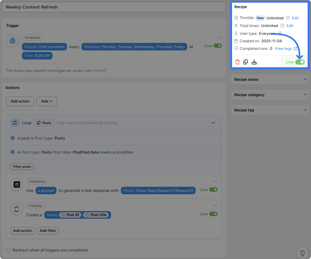The width and height of the screenshot is (311, 259).
Task: Click the trash icon to delete the recipe
Action: pyautogui.click(x=238, y=61)
